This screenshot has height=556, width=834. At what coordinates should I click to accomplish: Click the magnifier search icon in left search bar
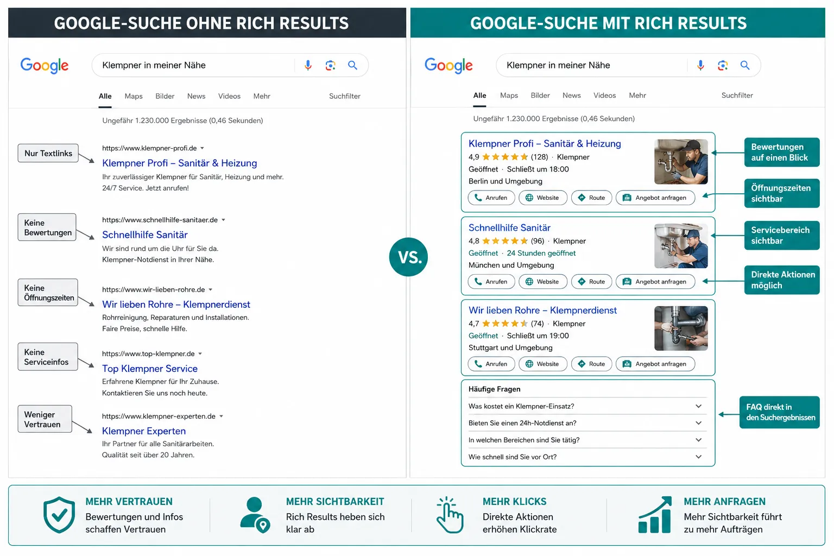[x=352, y=65]
